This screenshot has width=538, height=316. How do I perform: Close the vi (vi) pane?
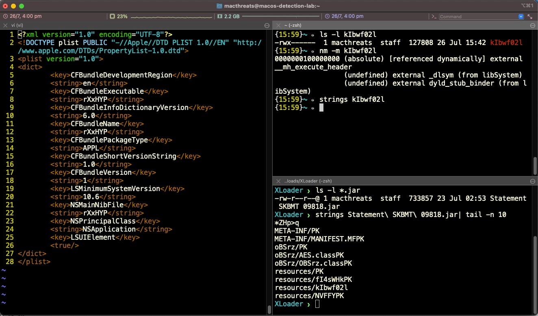pyautogui.click(x=5, y=25)
